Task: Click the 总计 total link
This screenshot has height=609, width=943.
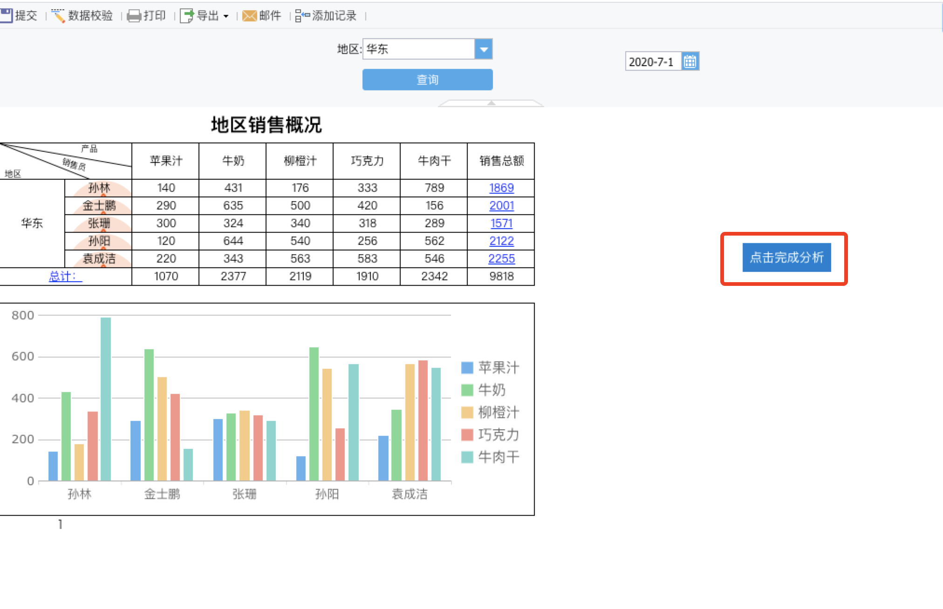Action: coord(65,277)
